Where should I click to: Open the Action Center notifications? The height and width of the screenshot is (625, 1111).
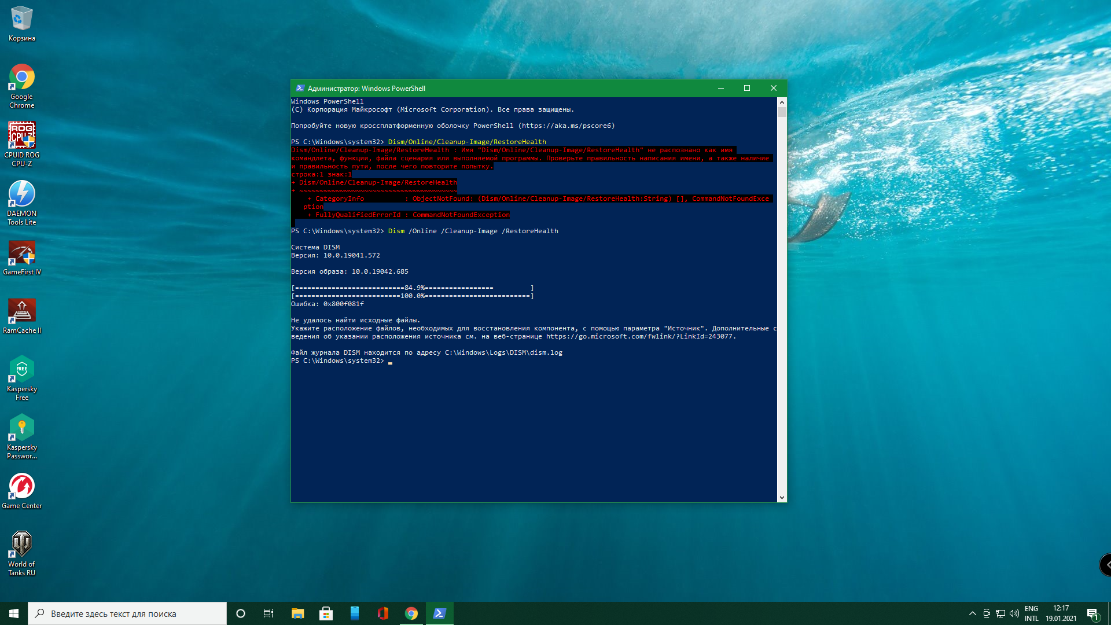[1093, 613]
